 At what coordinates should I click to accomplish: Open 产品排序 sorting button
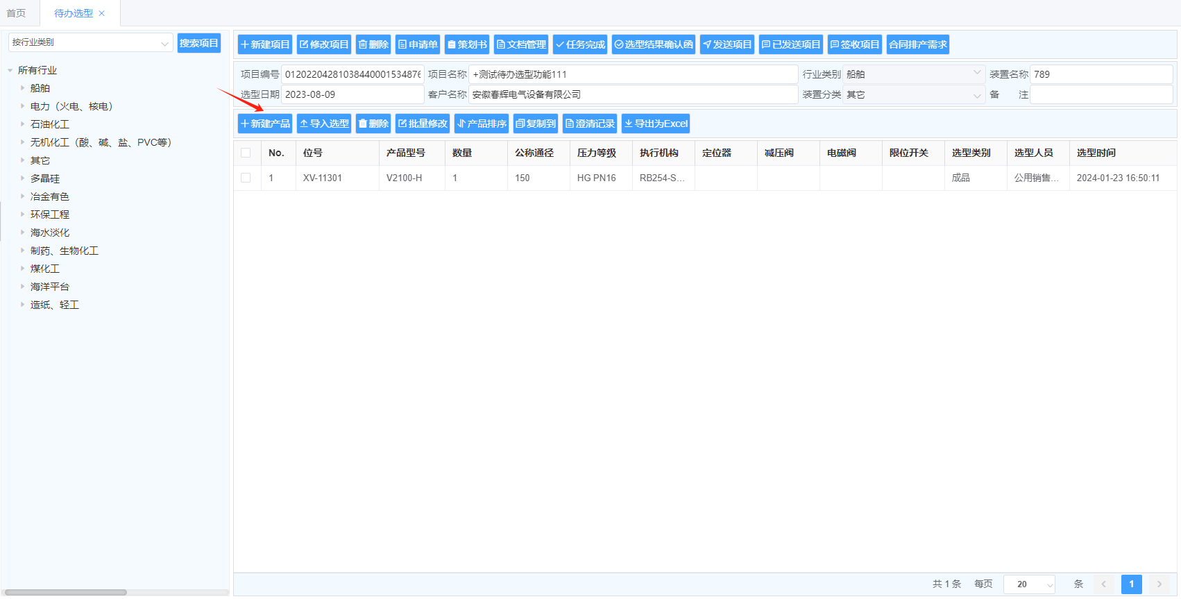click(481, 124)
